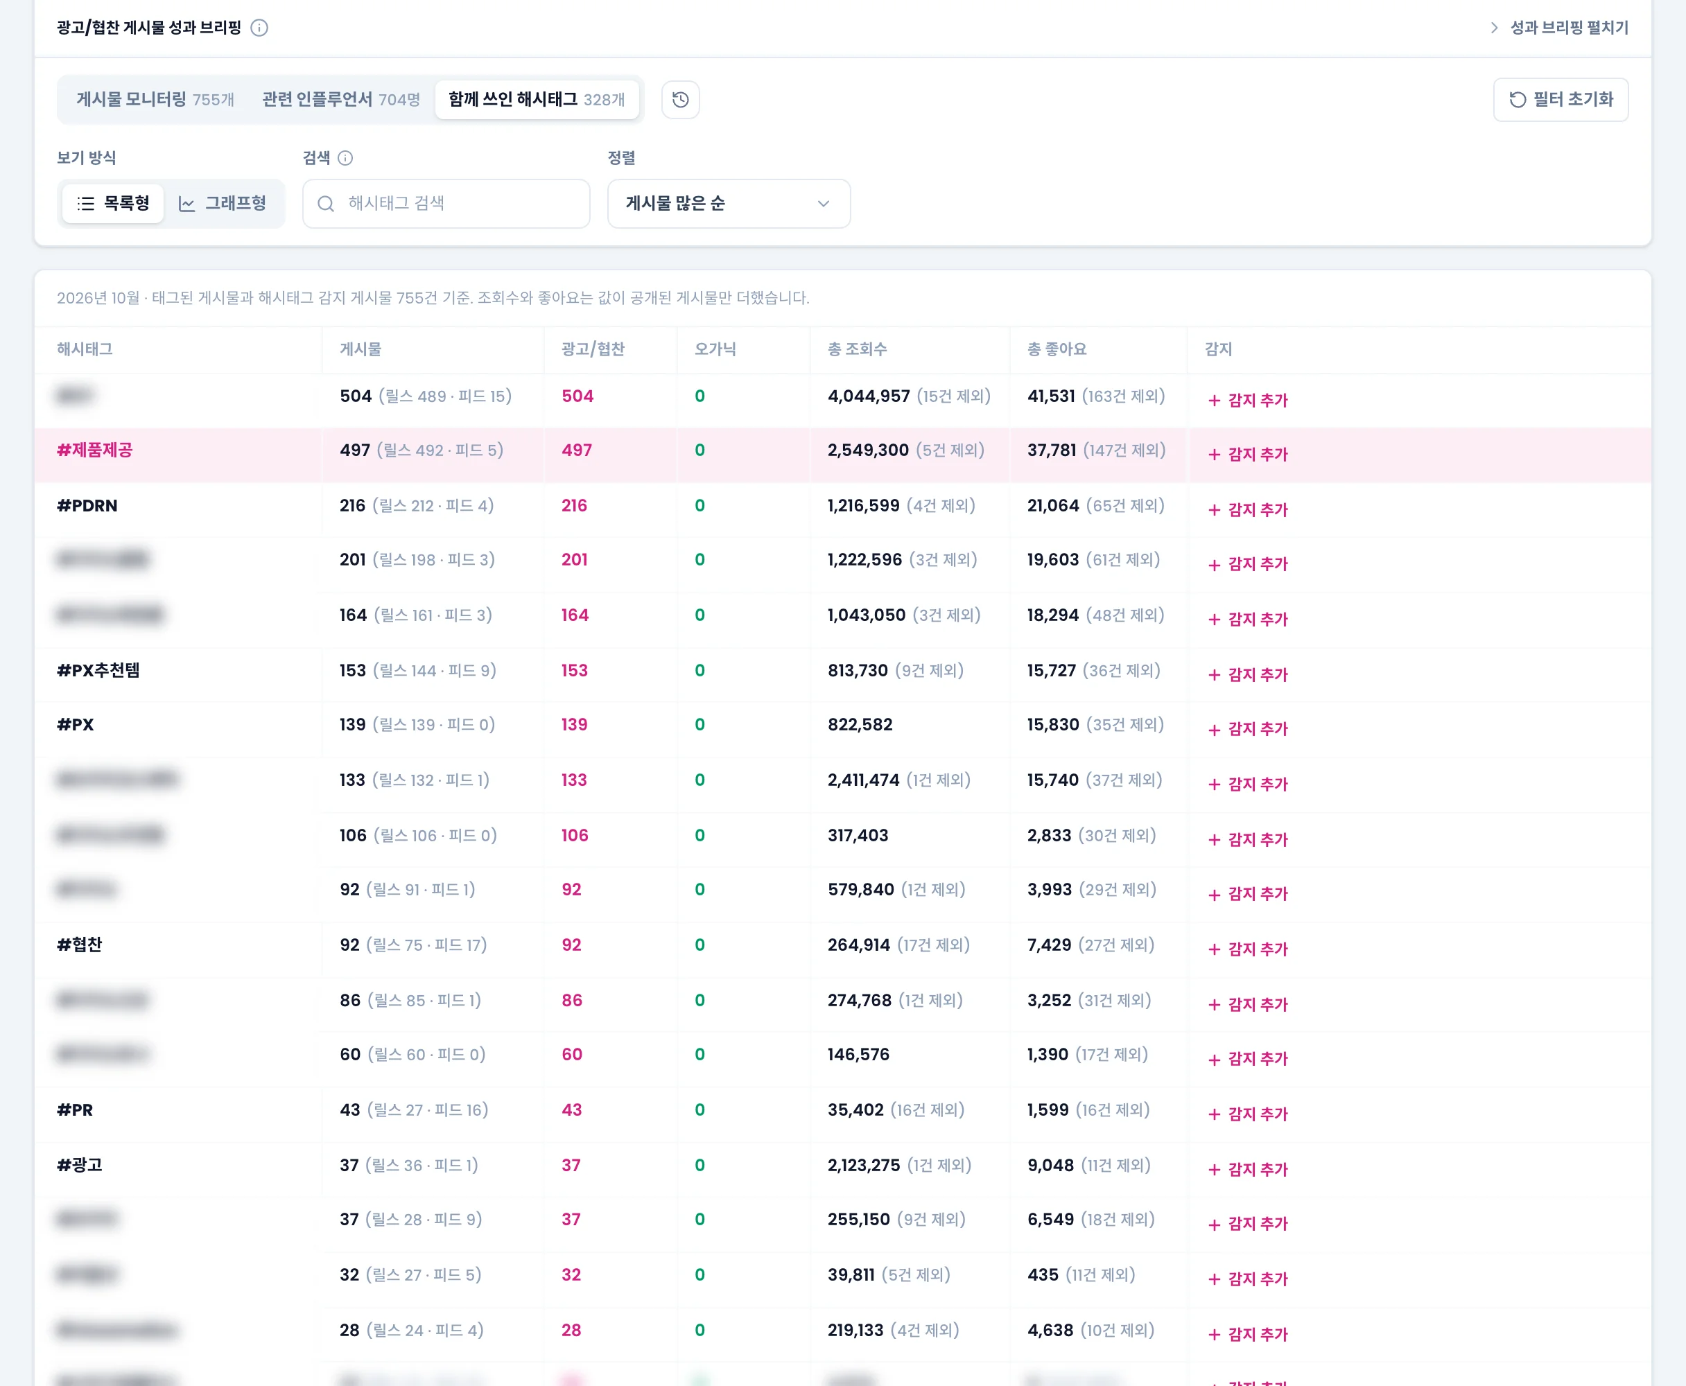The width and height of the screenshot is (1686, 1386).
Task: Open the 게시물 많은 순 sort dropdown
Action: [x=729, y=204]
